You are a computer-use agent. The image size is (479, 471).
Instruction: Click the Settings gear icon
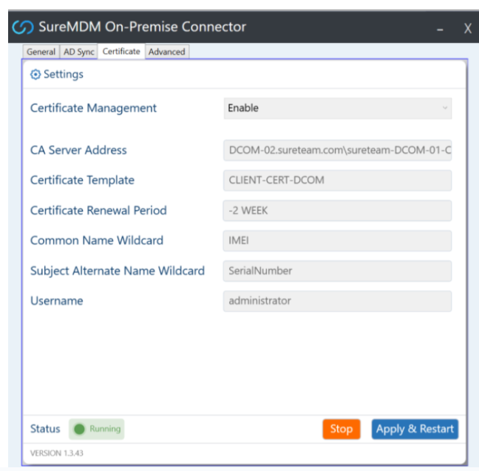coord(35,74)
